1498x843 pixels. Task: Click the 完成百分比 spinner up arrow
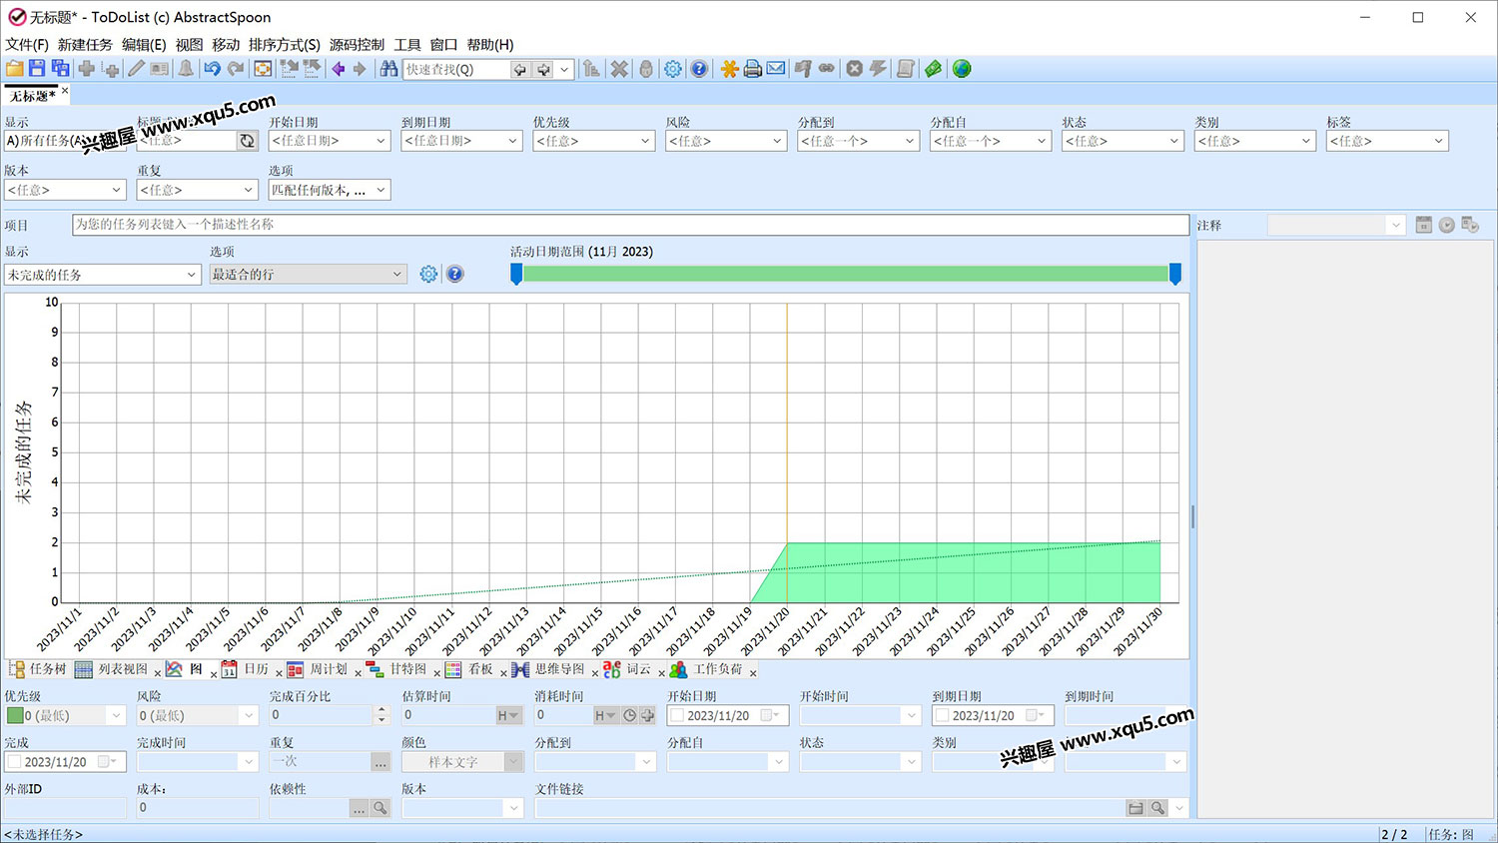(380, 710)
